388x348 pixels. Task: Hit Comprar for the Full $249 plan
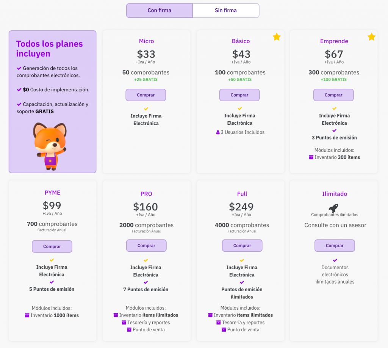[242, 246]
